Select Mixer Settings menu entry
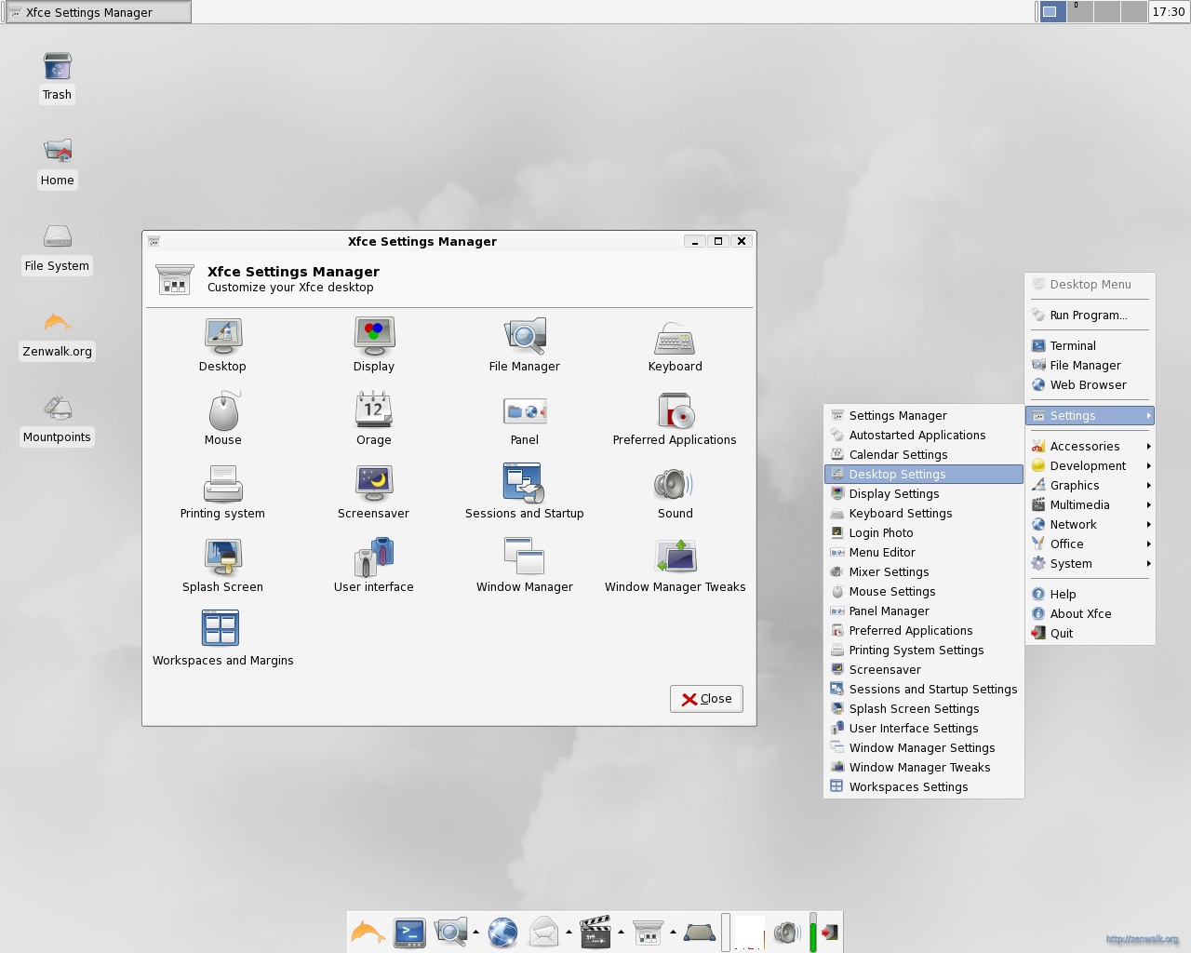This screenshot has width=1191, height=953. point(924,572)
